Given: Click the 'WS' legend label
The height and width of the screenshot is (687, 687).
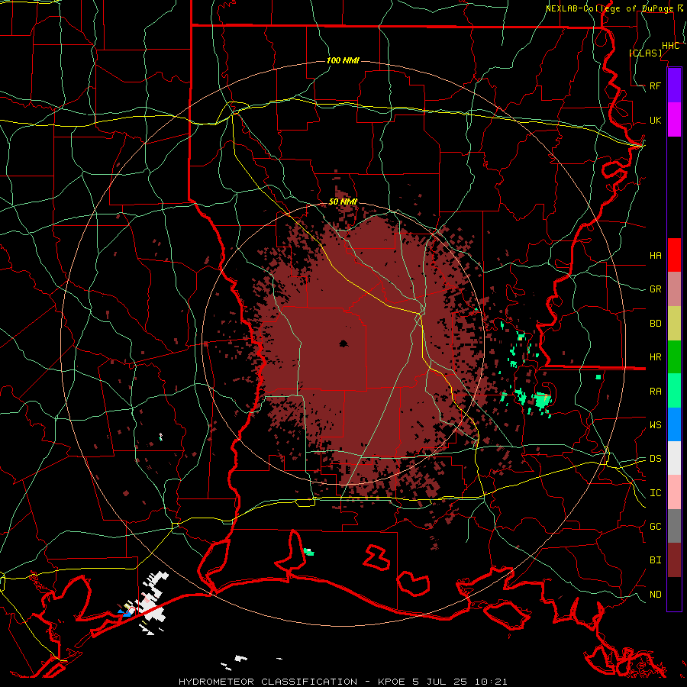Looking at the screenshot, I should (655, 424).
